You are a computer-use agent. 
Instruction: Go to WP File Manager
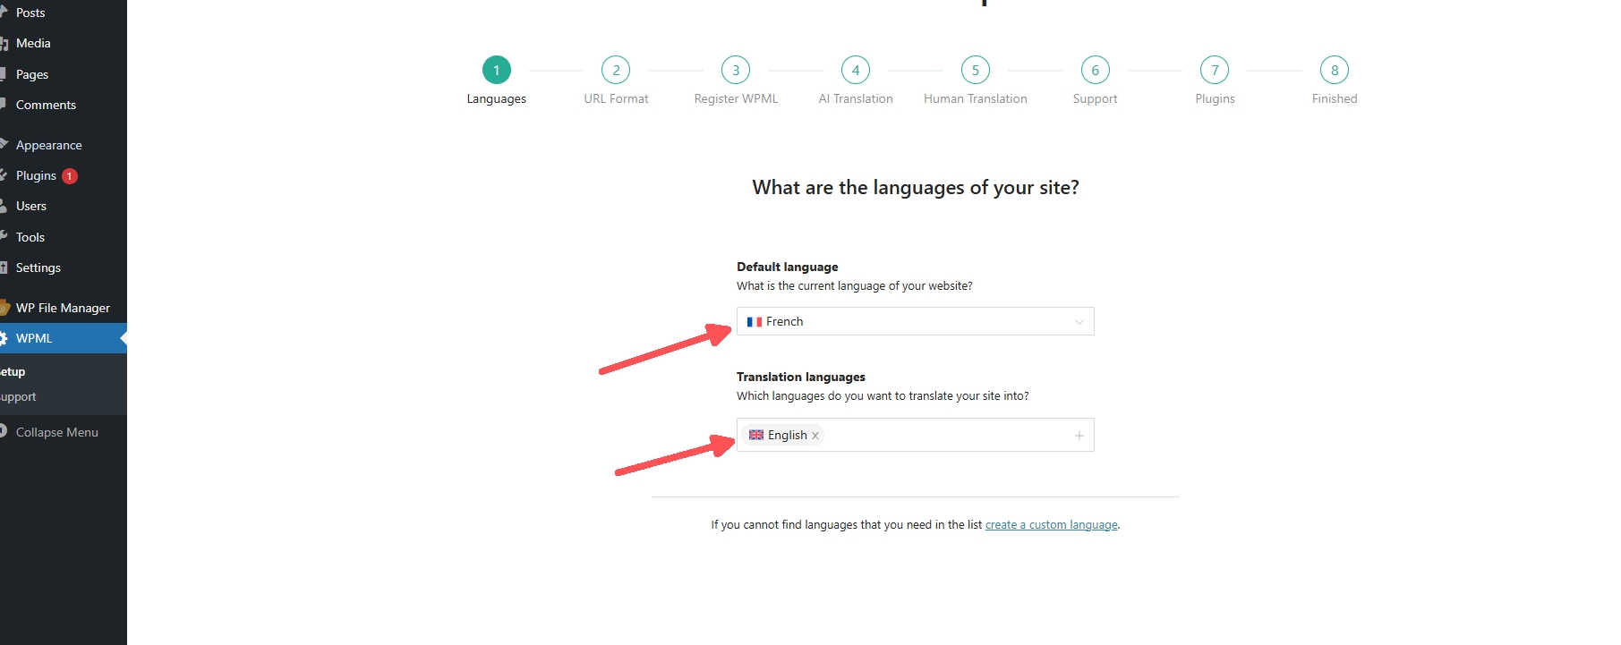tap(63, 308)
